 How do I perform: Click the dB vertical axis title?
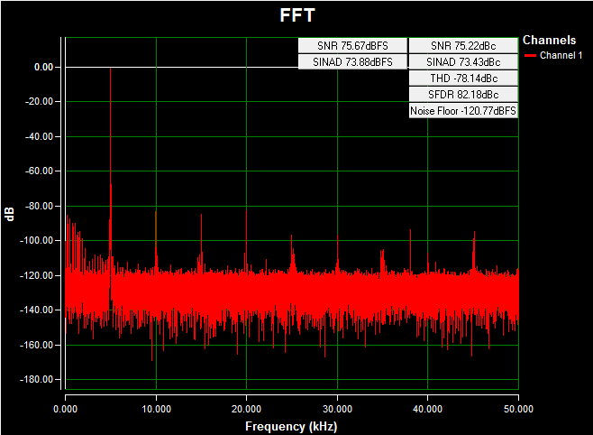(10, 213)
